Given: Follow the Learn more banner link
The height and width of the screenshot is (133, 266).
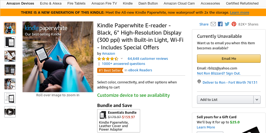Looking at the screenshot, I should [239, 13].
